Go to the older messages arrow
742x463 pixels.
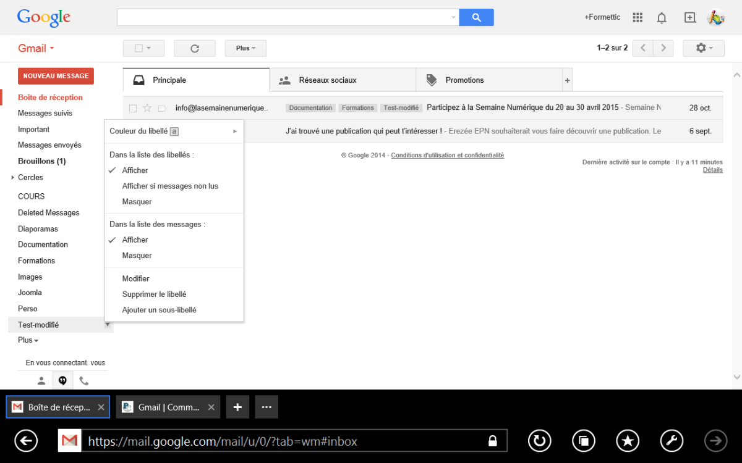663,48
